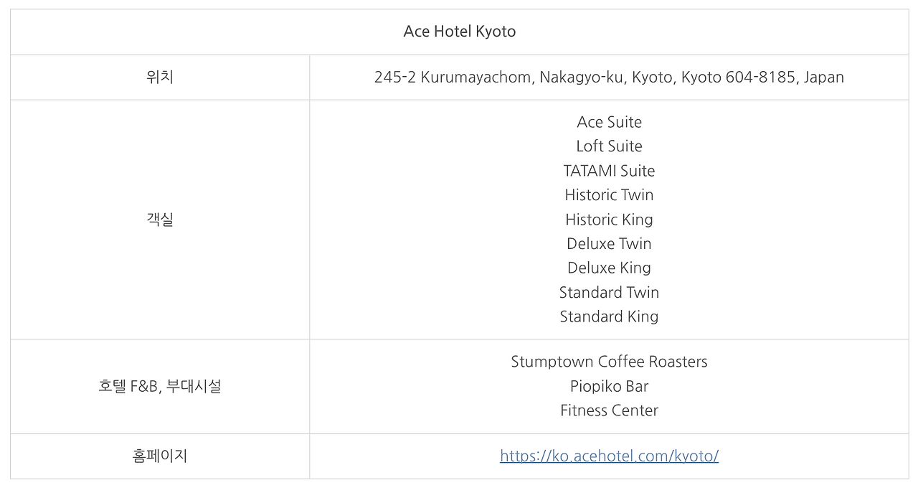Viewport: 918px width, 493px height.
Task: Click the 호텔 F&B, 부대시설 label
Action: pos(160,386)
